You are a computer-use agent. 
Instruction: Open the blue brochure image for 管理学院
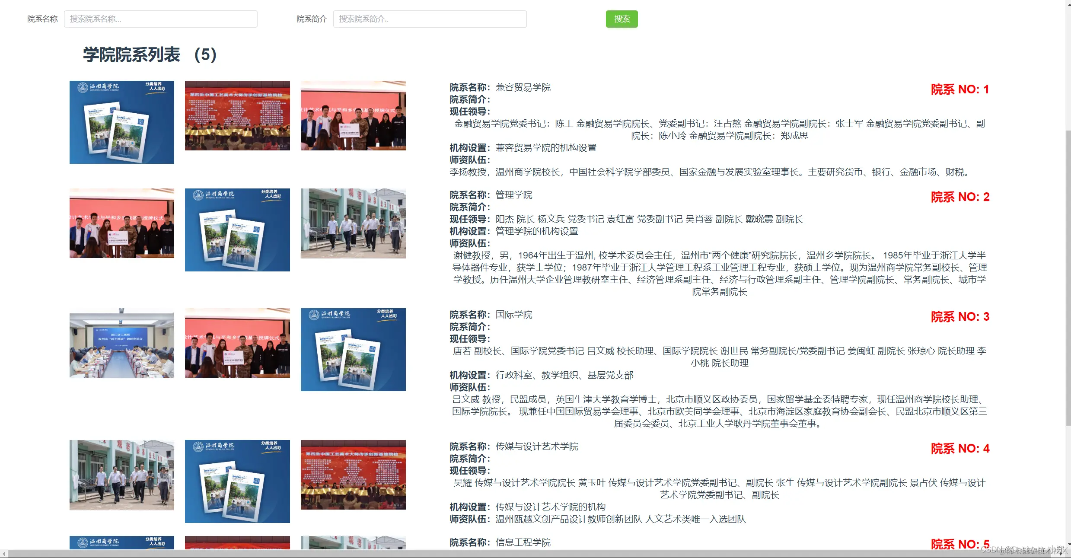237,230
